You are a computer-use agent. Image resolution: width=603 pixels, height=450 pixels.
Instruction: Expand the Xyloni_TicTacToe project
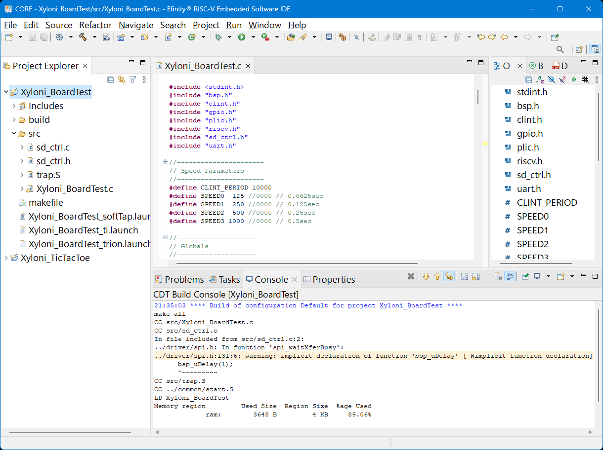tap(6, 258)
